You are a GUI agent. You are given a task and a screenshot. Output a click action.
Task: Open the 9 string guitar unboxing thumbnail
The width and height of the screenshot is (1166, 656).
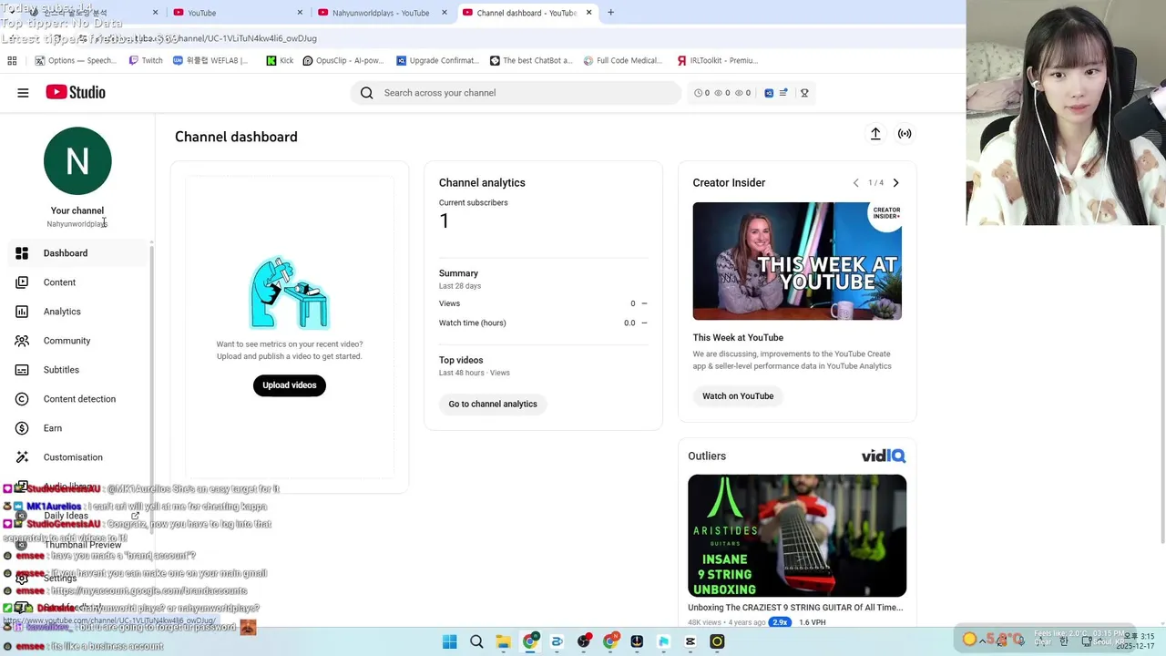pos(797,536)
